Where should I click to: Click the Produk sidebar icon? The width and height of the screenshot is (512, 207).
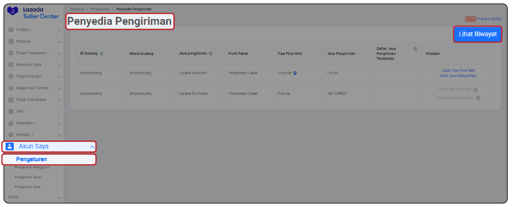pos(11,30)
